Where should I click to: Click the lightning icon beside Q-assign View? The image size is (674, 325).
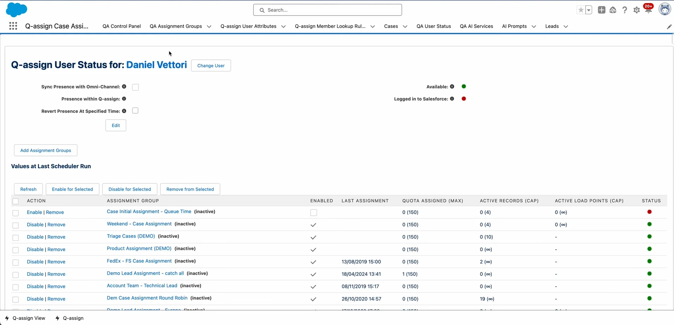7,318
